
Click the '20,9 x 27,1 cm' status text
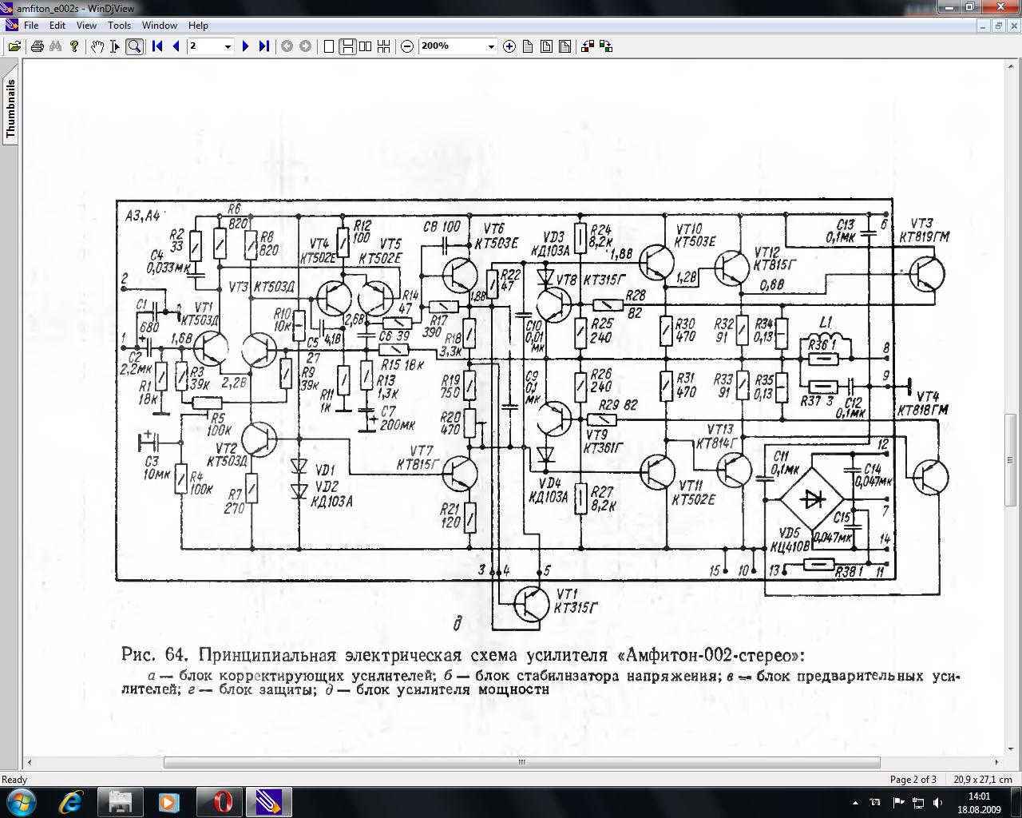tap(982, 780)
